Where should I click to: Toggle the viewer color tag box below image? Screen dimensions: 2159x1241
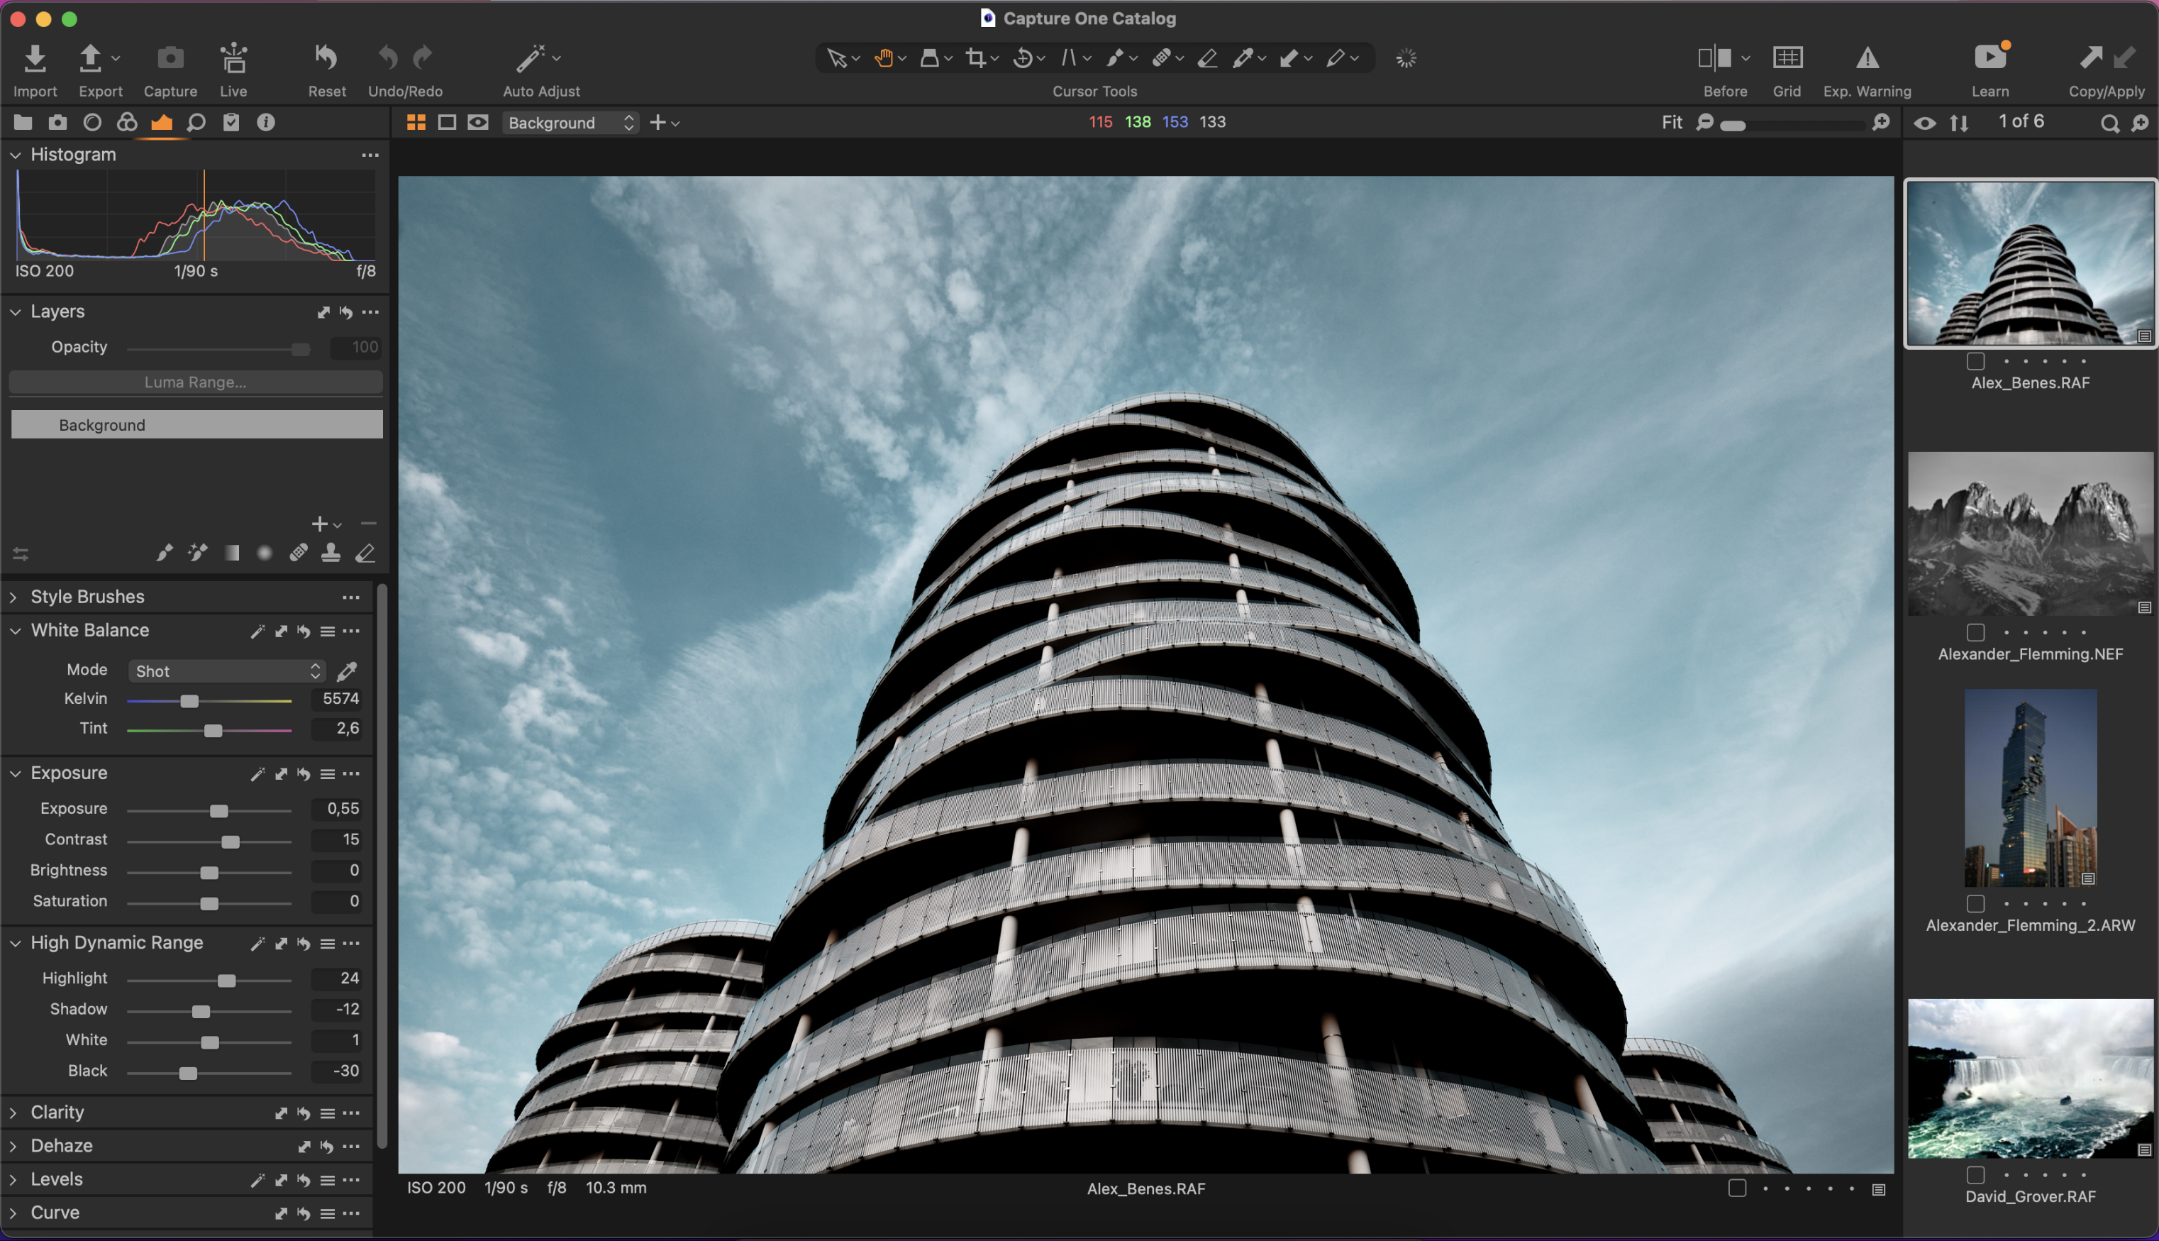1736,1188
